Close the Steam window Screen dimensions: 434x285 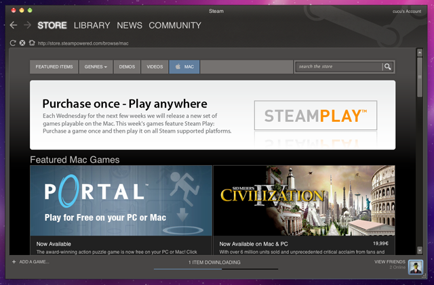coord(14,11)
